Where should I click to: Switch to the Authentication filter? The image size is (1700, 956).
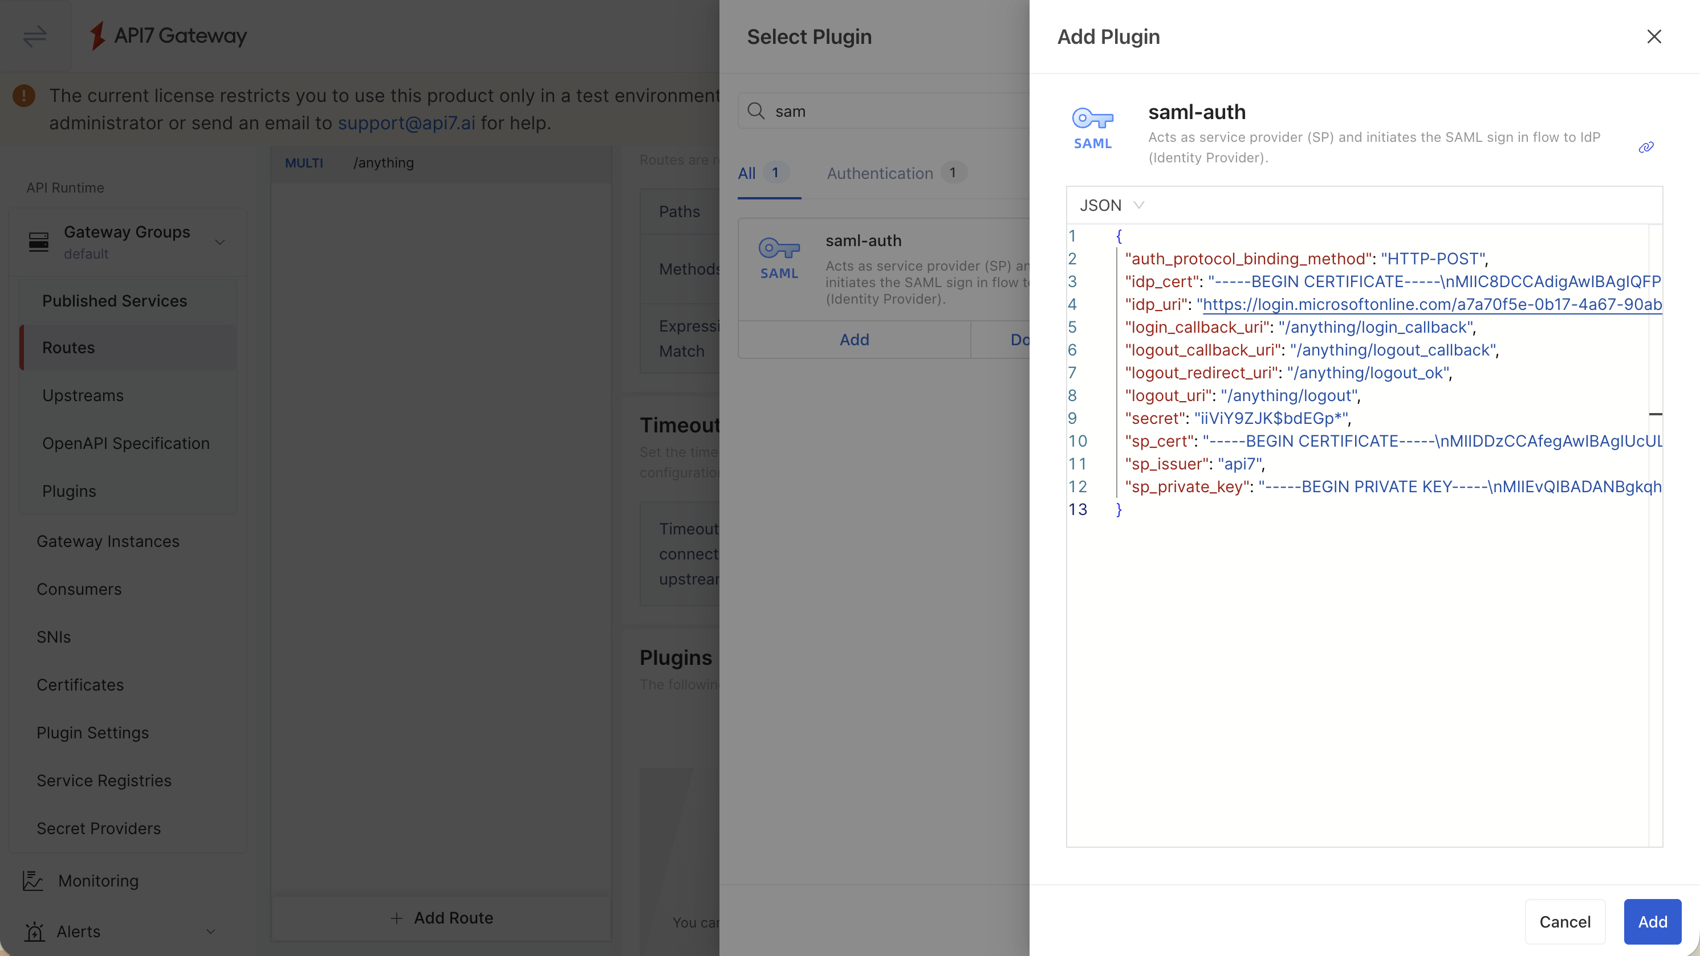879,173
